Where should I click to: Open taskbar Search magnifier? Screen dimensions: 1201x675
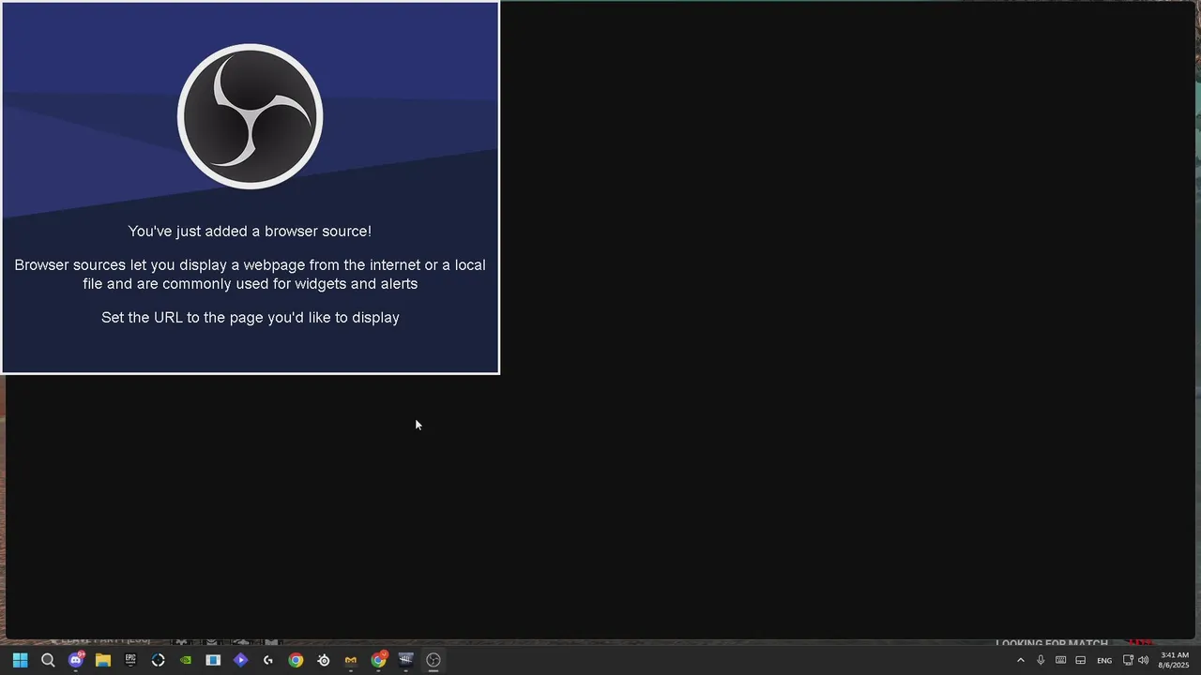tap(48, 660)
